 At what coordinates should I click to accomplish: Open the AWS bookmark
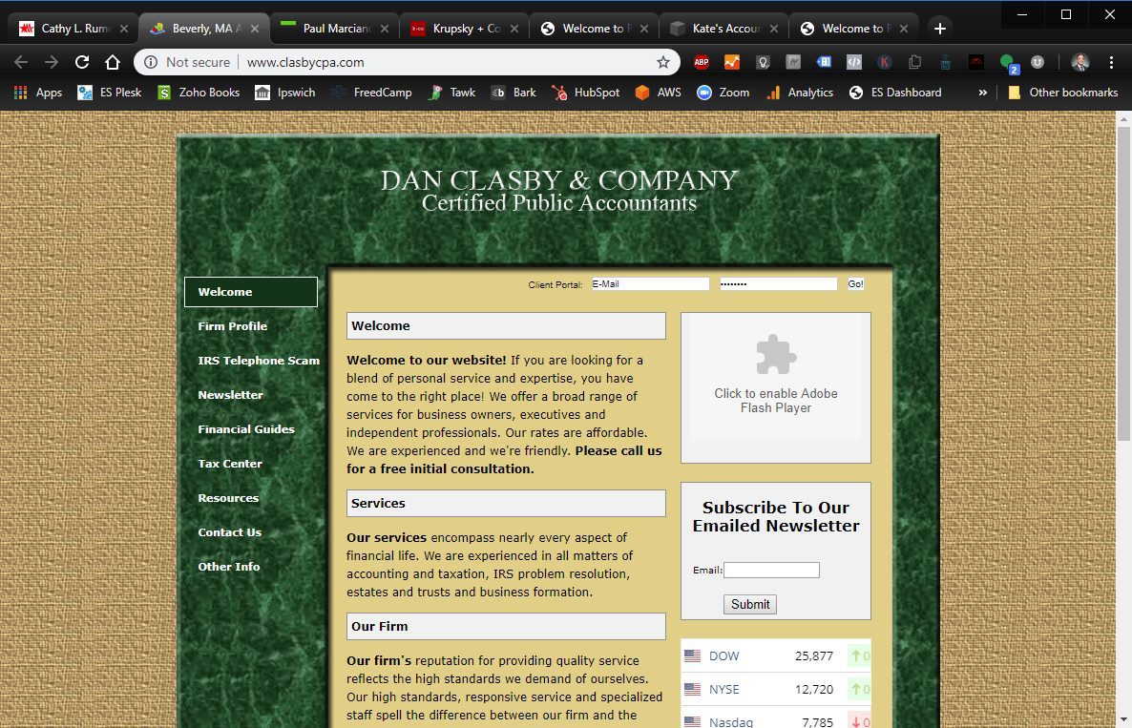[658, 93]
